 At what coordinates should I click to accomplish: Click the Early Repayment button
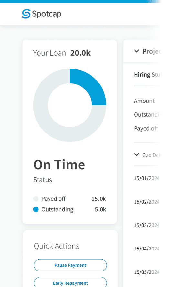point(70,282)
